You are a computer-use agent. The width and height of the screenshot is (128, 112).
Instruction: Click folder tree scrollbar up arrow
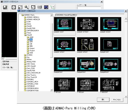52,15
